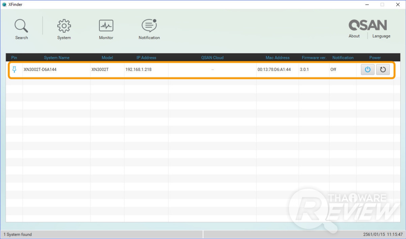Sort by Model column header

point(107,58)
